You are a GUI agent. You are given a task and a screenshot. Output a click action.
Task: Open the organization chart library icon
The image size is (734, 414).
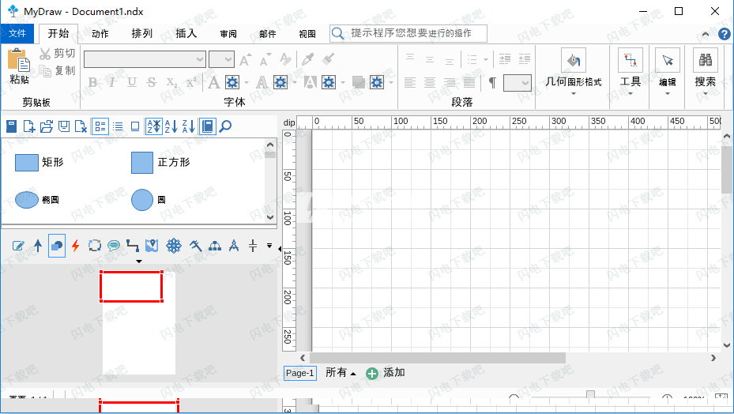tap(215, 246)
